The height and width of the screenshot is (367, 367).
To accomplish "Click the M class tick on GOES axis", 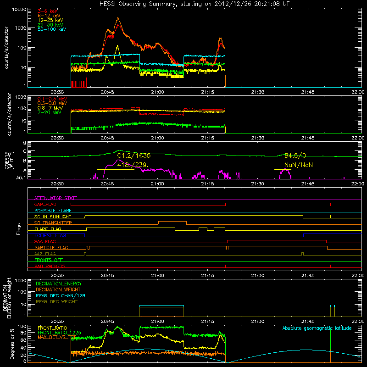I will [24, 143].
